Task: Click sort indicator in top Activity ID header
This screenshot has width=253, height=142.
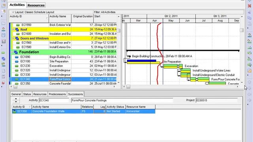Action: coord(47,19)
